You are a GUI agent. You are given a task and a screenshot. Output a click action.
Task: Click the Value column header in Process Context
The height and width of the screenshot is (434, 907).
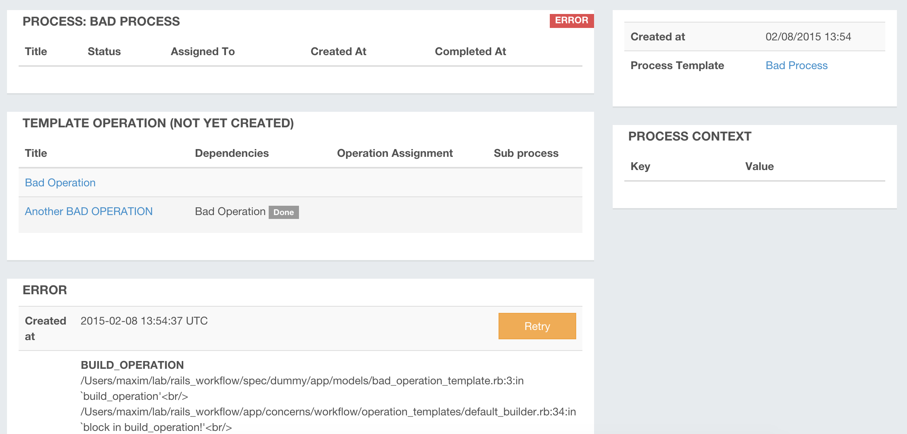click(x=759, y=166)
